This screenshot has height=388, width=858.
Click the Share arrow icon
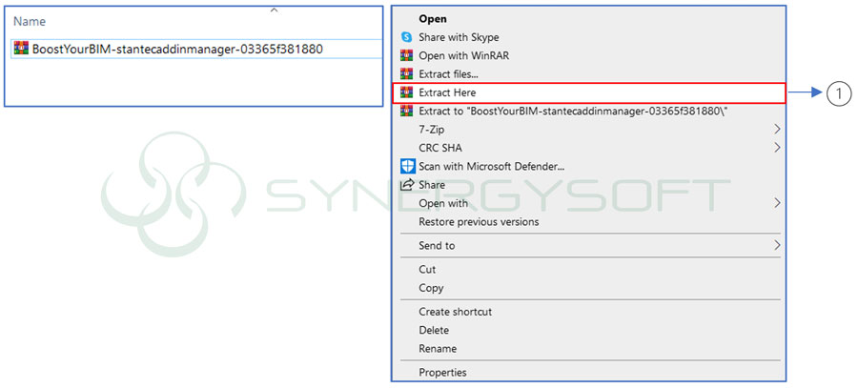tap(407, 184)
